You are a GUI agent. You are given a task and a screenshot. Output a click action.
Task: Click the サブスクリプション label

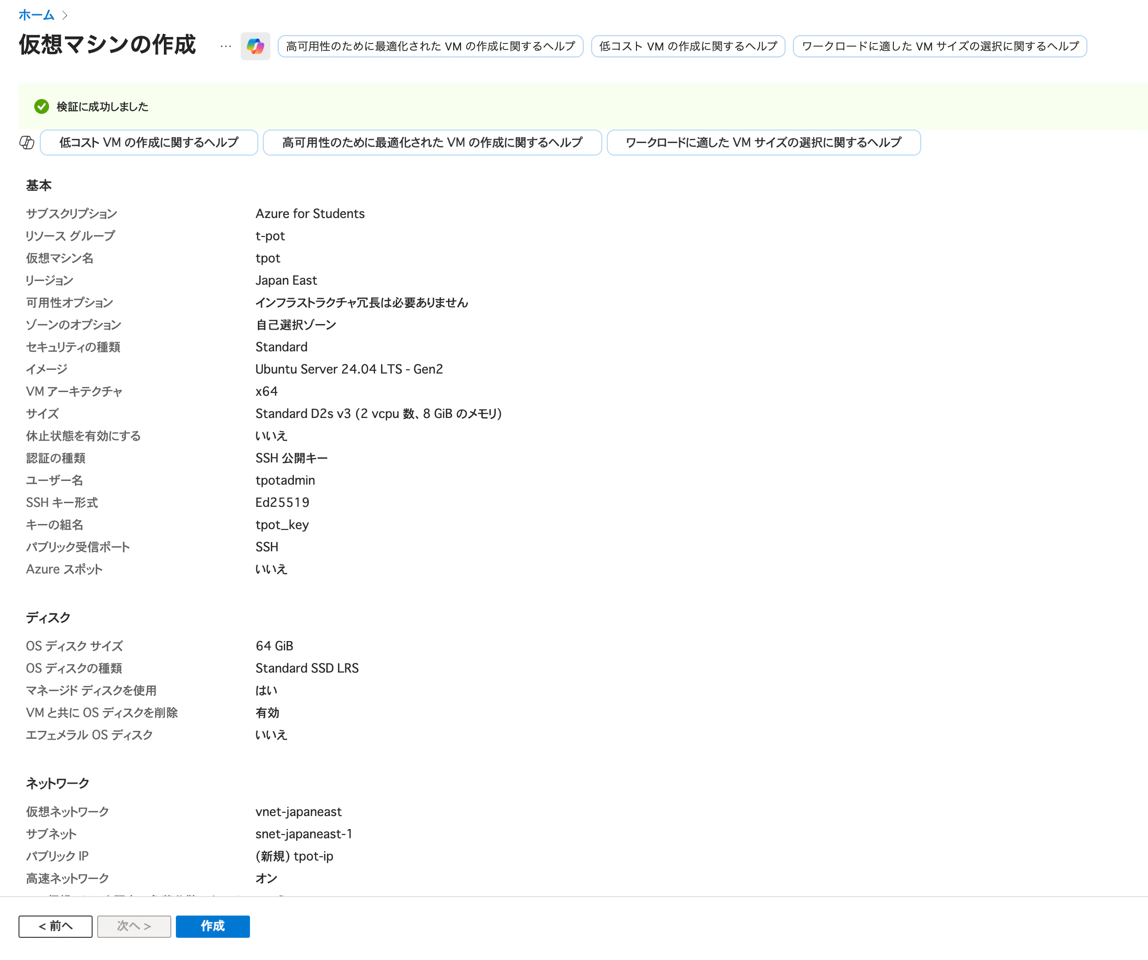[x=72, y=214]
